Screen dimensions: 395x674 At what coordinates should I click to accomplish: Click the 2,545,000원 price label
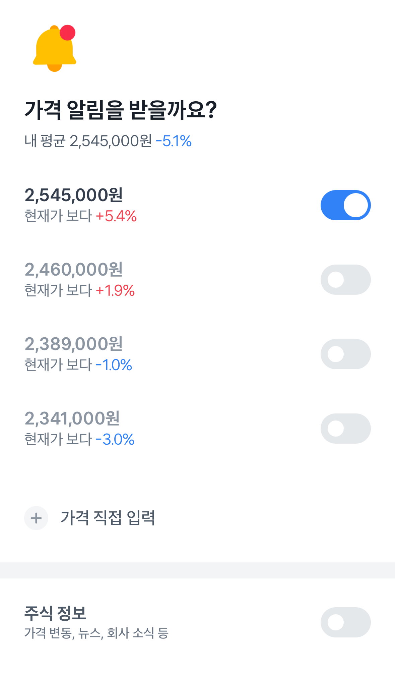[x=74, y=195]
